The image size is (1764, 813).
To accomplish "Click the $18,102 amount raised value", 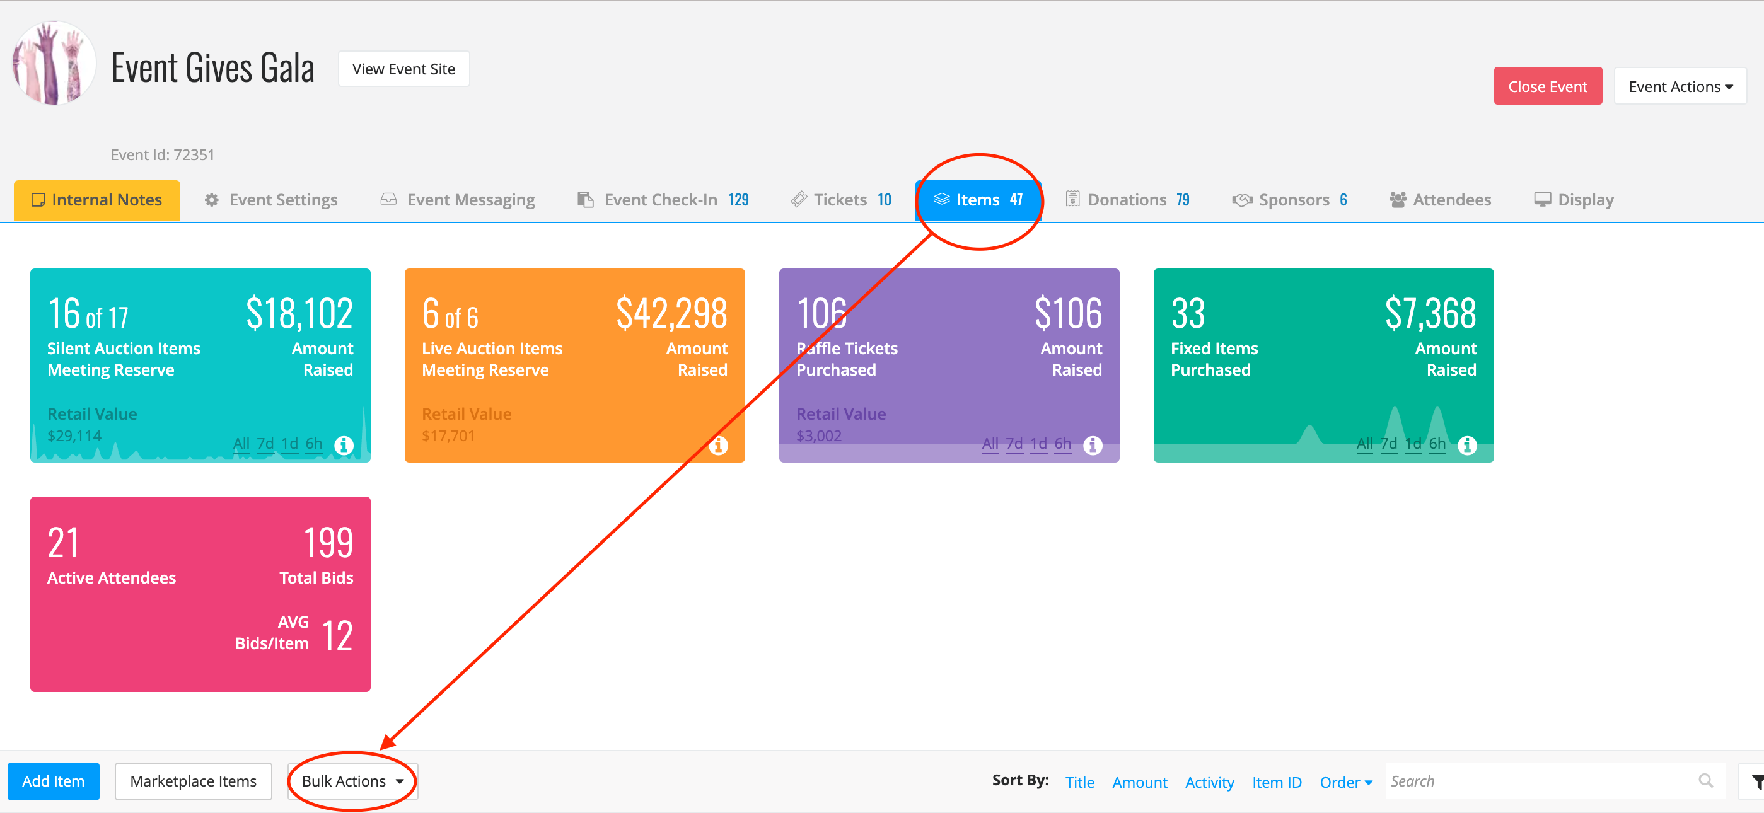I will coord(299,313).
